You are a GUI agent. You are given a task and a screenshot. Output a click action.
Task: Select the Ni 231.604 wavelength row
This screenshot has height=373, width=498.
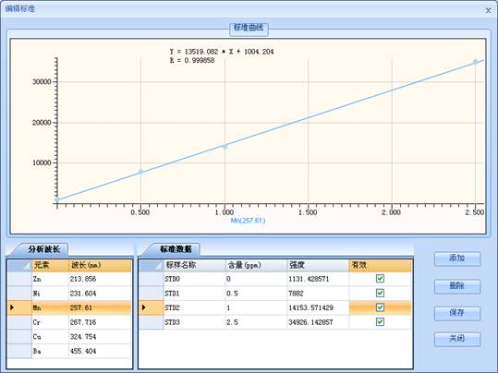pyautogui.click(x=69, y=294)
